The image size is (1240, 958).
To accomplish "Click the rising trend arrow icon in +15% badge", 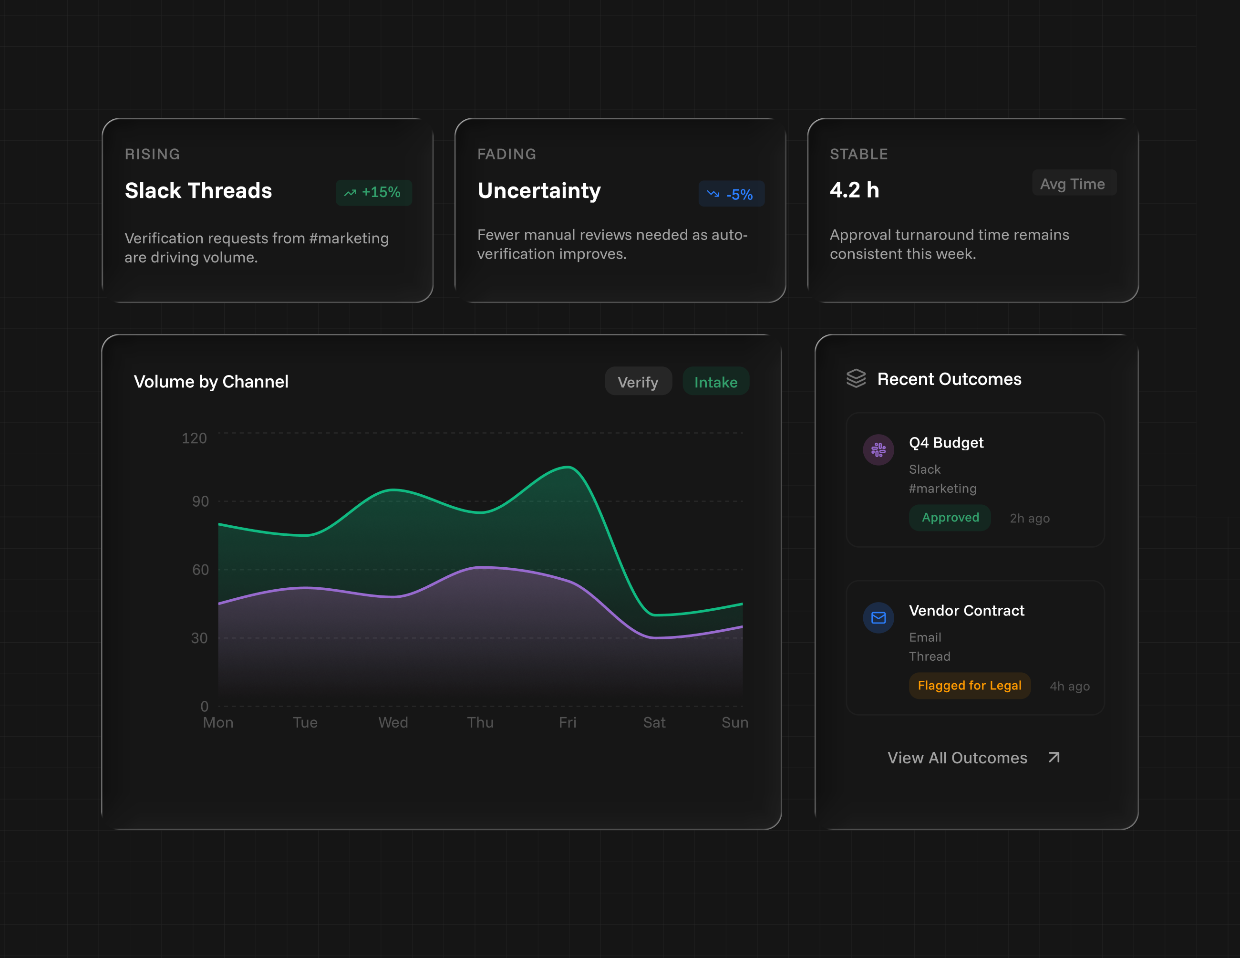I will (x=351, y=193).
